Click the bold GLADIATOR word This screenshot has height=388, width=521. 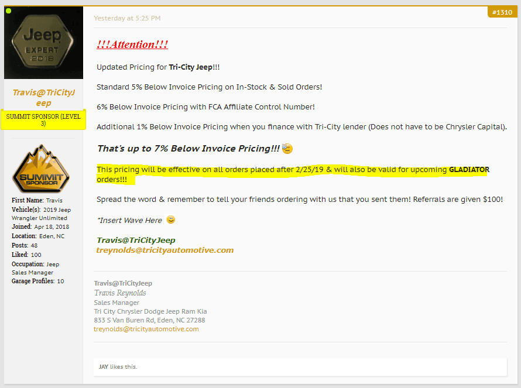tap(469, 169)
